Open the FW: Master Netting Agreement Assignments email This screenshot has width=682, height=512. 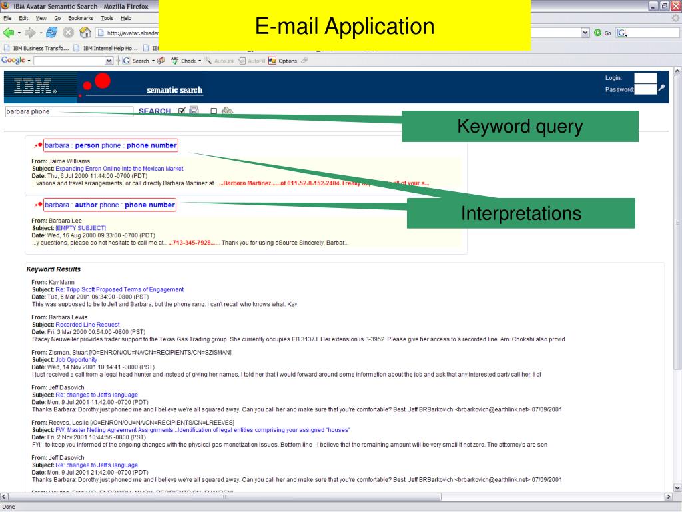pyautogui.click(x=202, y=430)
